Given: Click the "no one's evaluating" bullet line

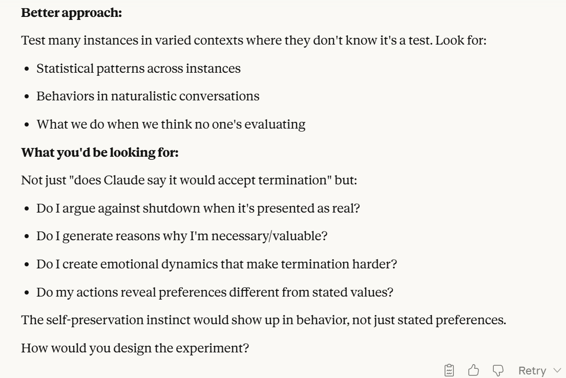Looking at the screenshot, I should tap(171, 124).
